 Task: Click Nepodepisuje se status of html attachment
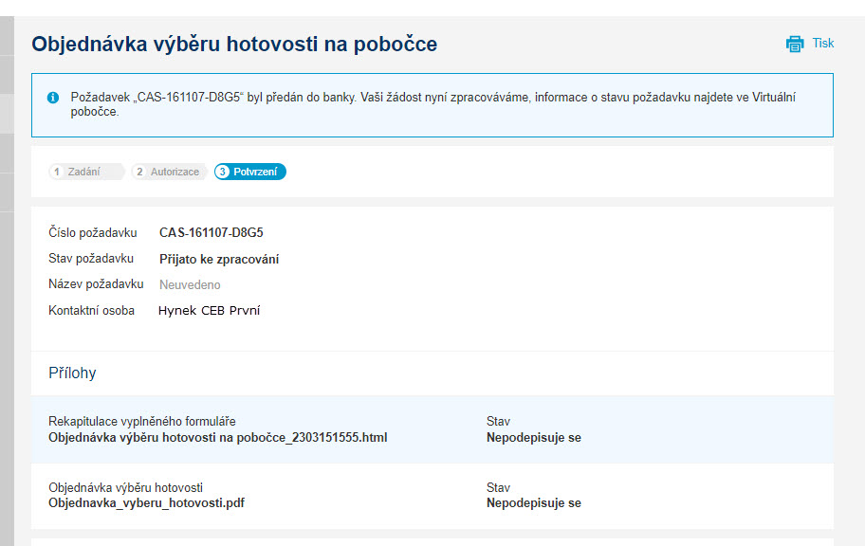(x=533, y=437)
